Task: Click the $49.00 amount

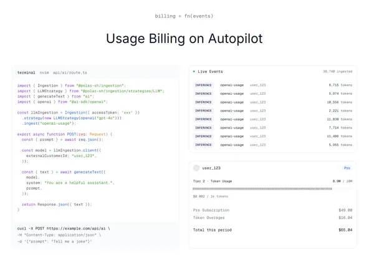Action: [345, 210]
